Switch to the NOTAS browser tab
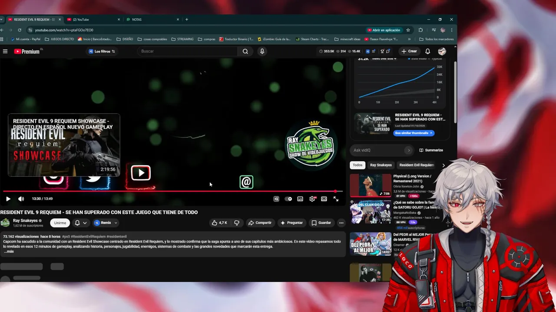556x312 pixels. (x=152, y=19)
